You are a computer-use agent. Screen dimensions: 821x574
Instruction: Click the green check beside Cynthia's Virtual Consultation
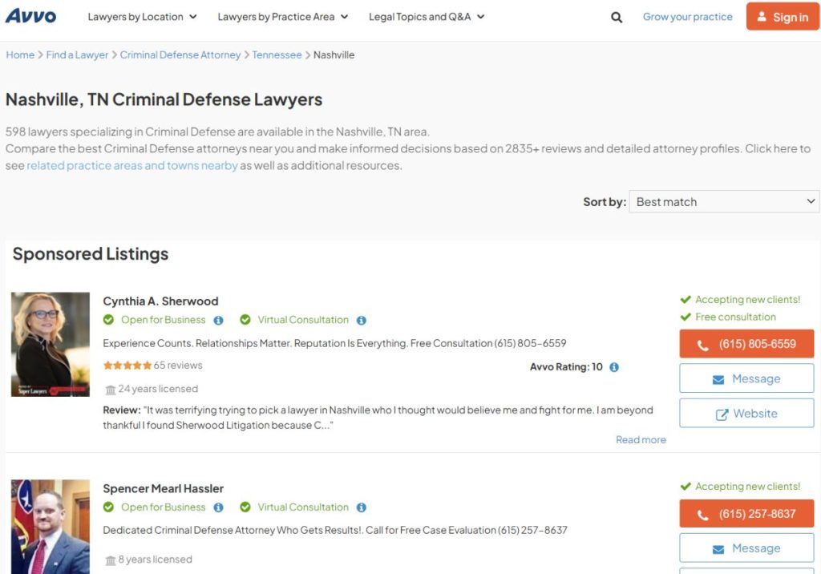coord(245,320)
